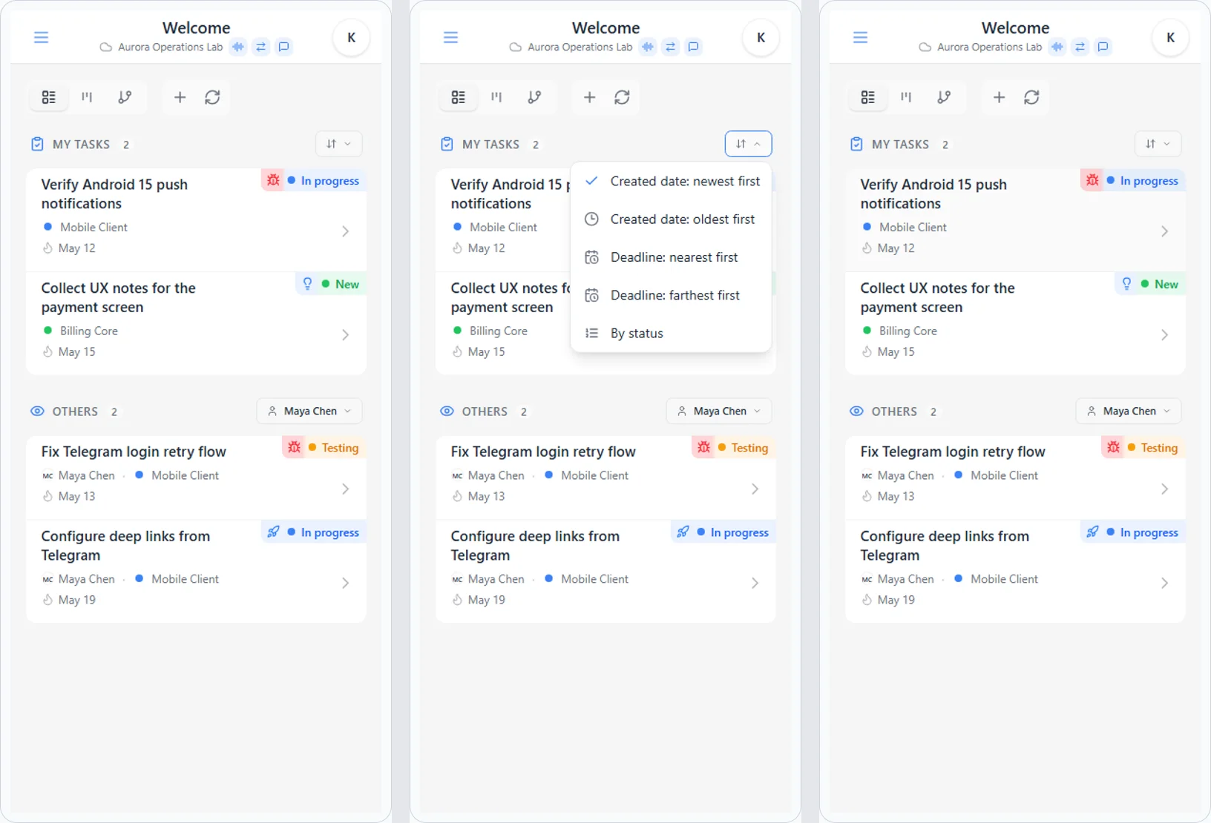Choose Created date: newest first
Screen dimensions: 1211x823
(671, 181)
